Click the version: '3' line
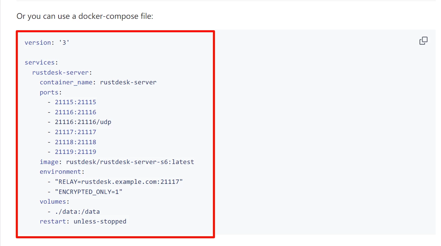 [47, 43]
